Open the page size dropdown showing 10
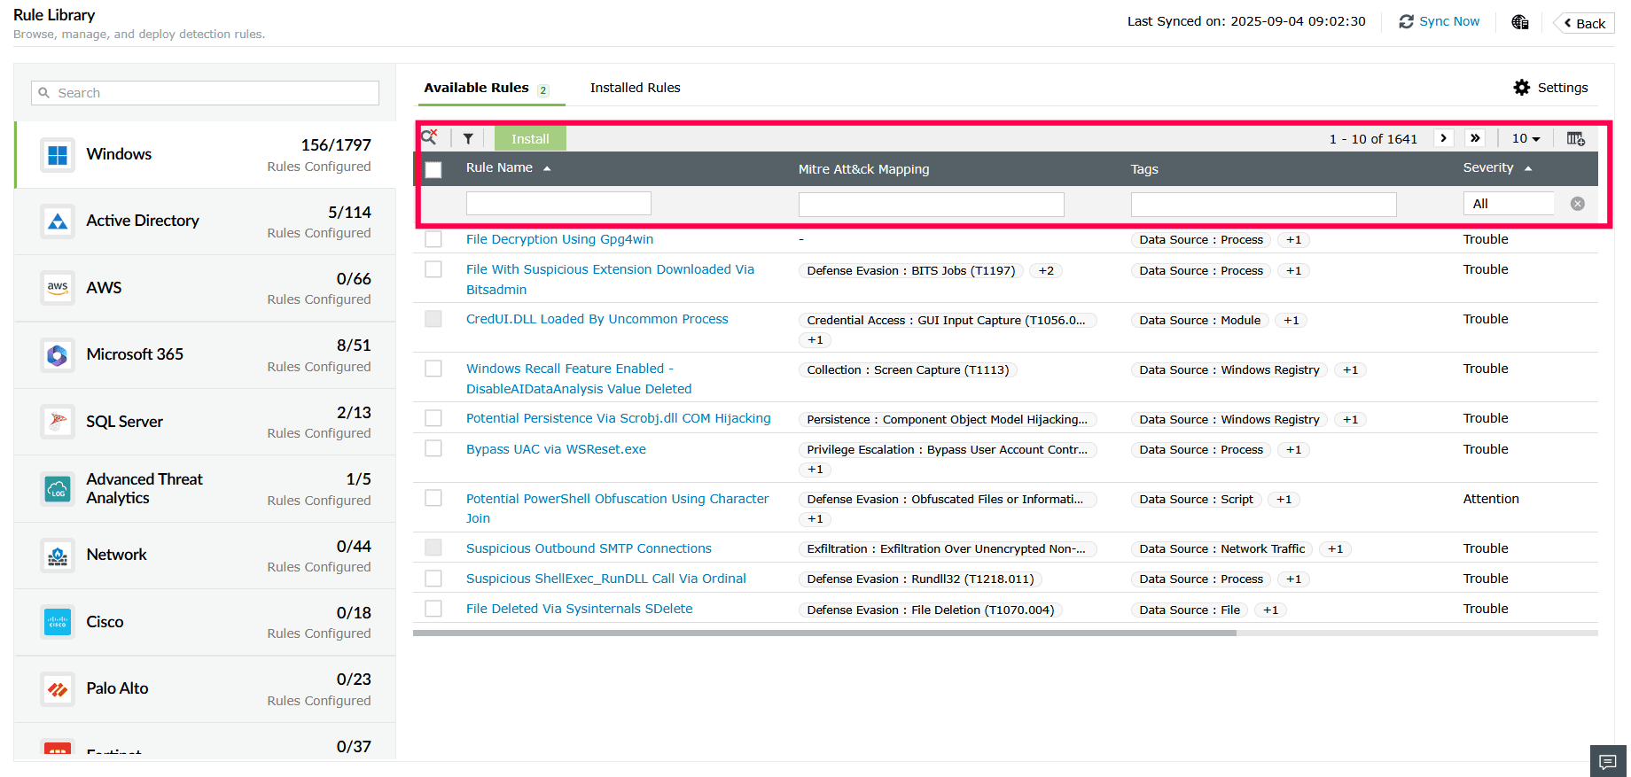Screen dimensions: 1631x777 tap(1526, 138)
